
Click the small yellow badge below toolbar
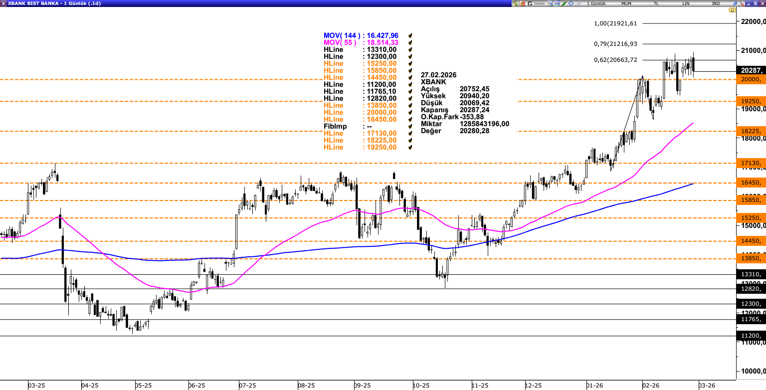[732, 10]
